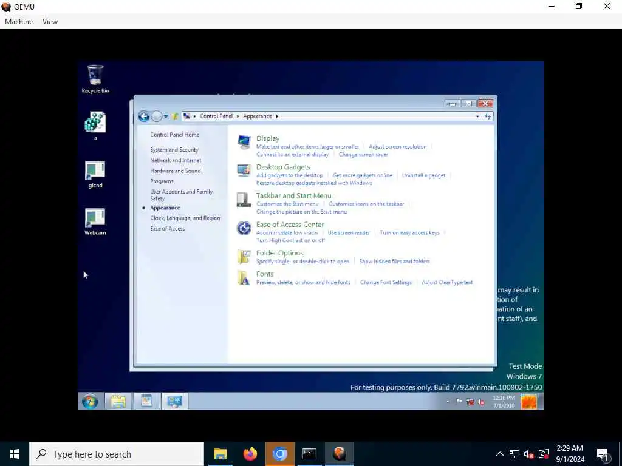The width and height of the screenshot is (622, 466).
Task: Click Adjust ClearType text link
Action: tap(446, 282)
